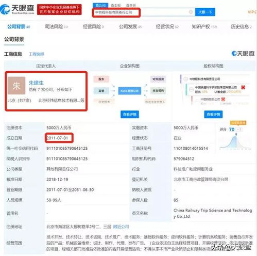This screenshot has width=257, height=256.
Task: Open the 朱建生 legal representative link
Action: coord(36,83)
